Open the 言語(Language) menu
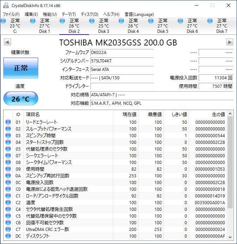 pos(139,14)
